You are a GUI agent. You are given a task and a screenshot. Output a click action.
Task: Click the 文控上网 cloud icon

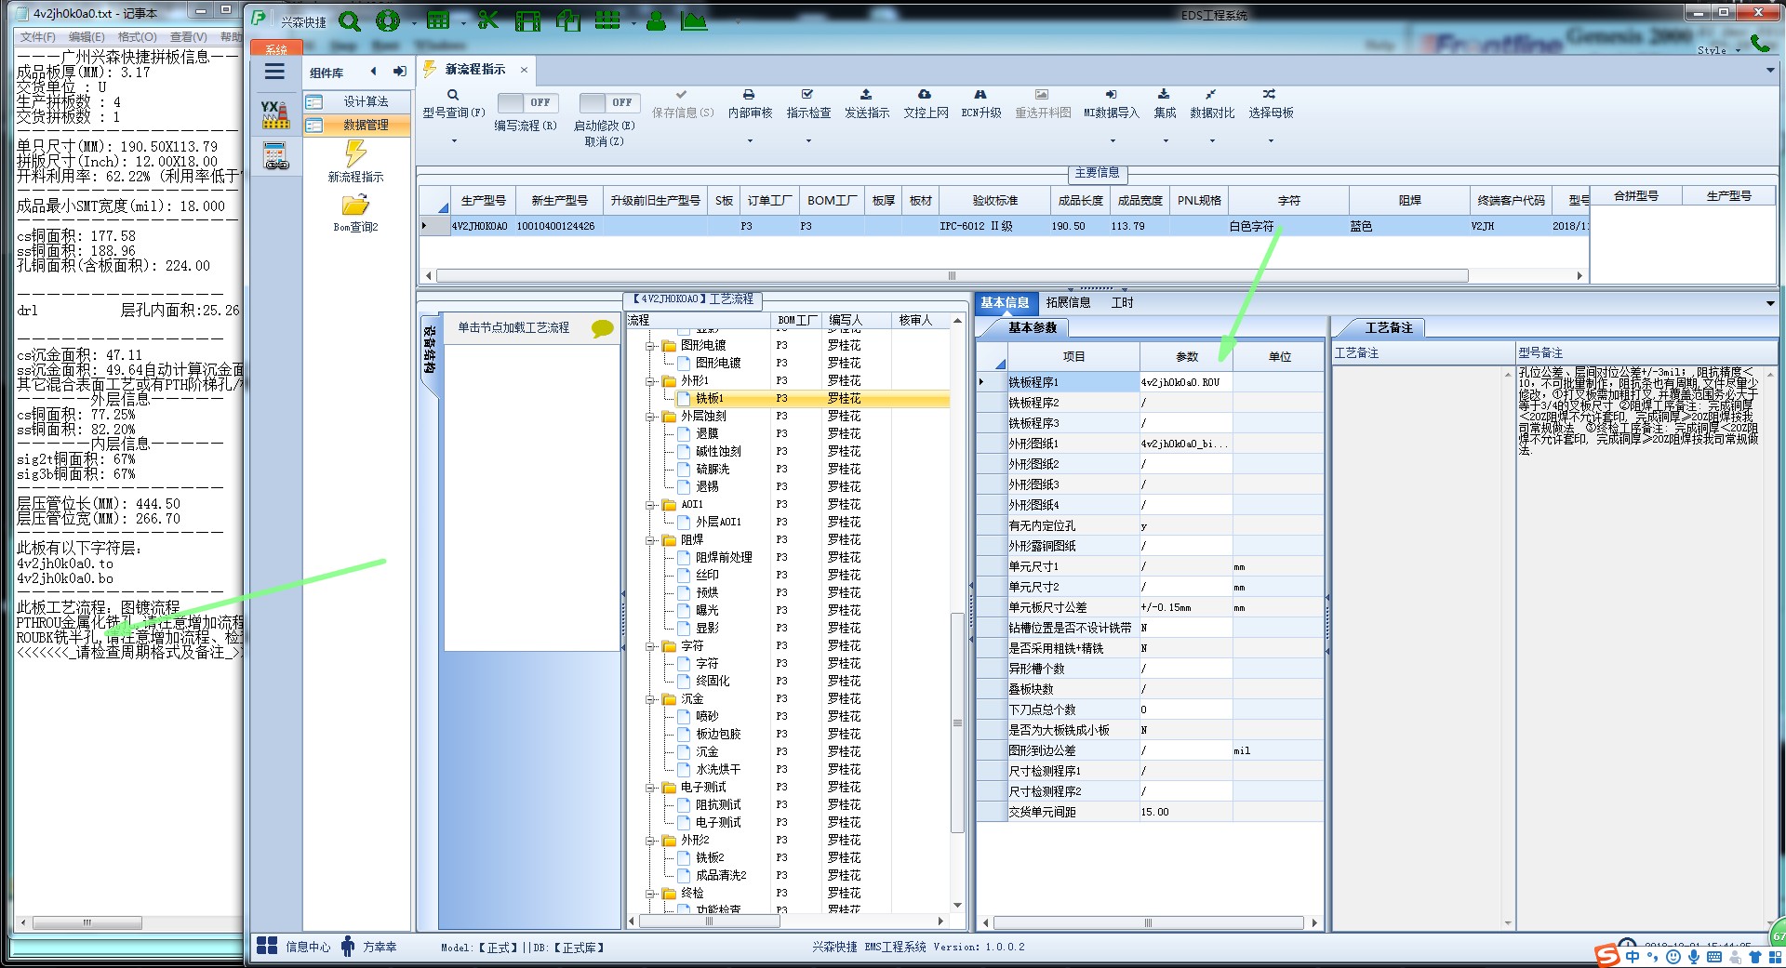(924, 95)
